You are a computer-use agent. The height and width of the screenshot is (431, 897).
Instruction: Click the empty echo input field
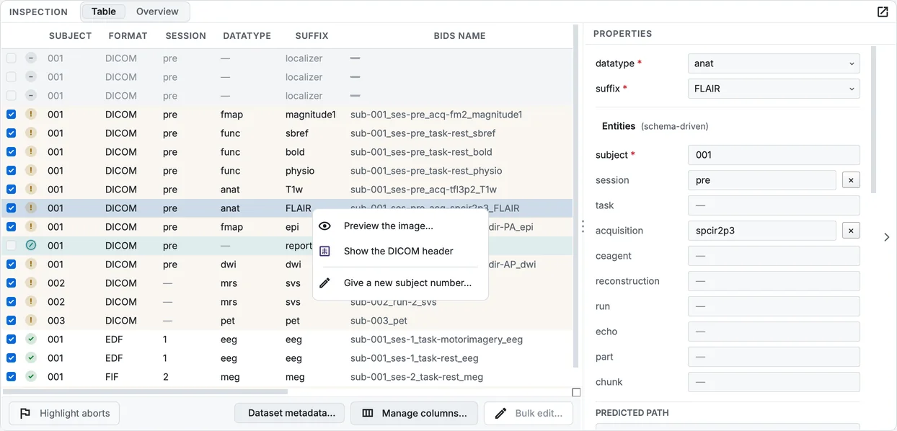point(774,332)
